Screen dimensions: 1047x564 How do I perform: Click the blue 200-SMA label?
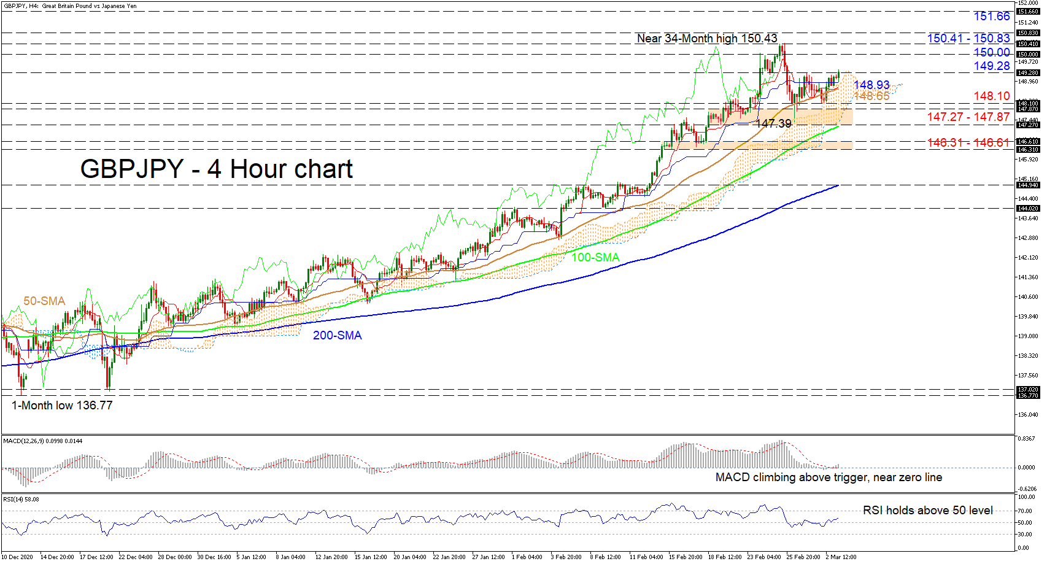click(x=337, y=335)
